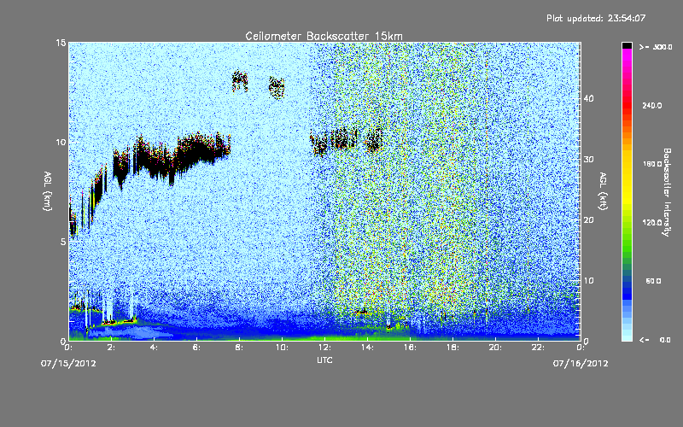
Task: Click the "10" tick on the kft axis
Action: [x=588, y=281]
